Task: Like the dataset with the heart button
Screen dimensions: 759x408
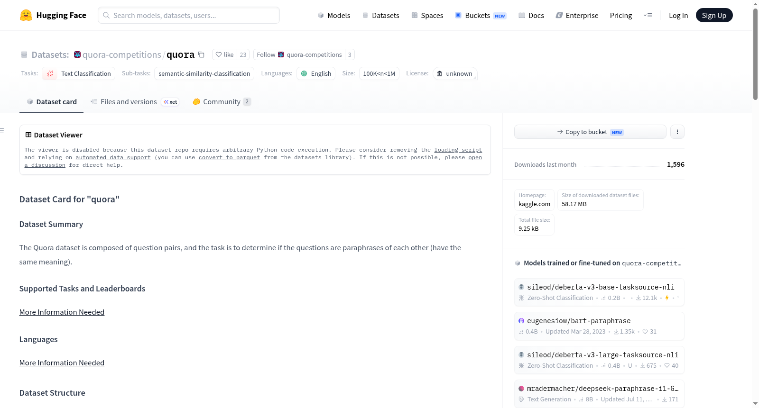Action: (224, 54)
